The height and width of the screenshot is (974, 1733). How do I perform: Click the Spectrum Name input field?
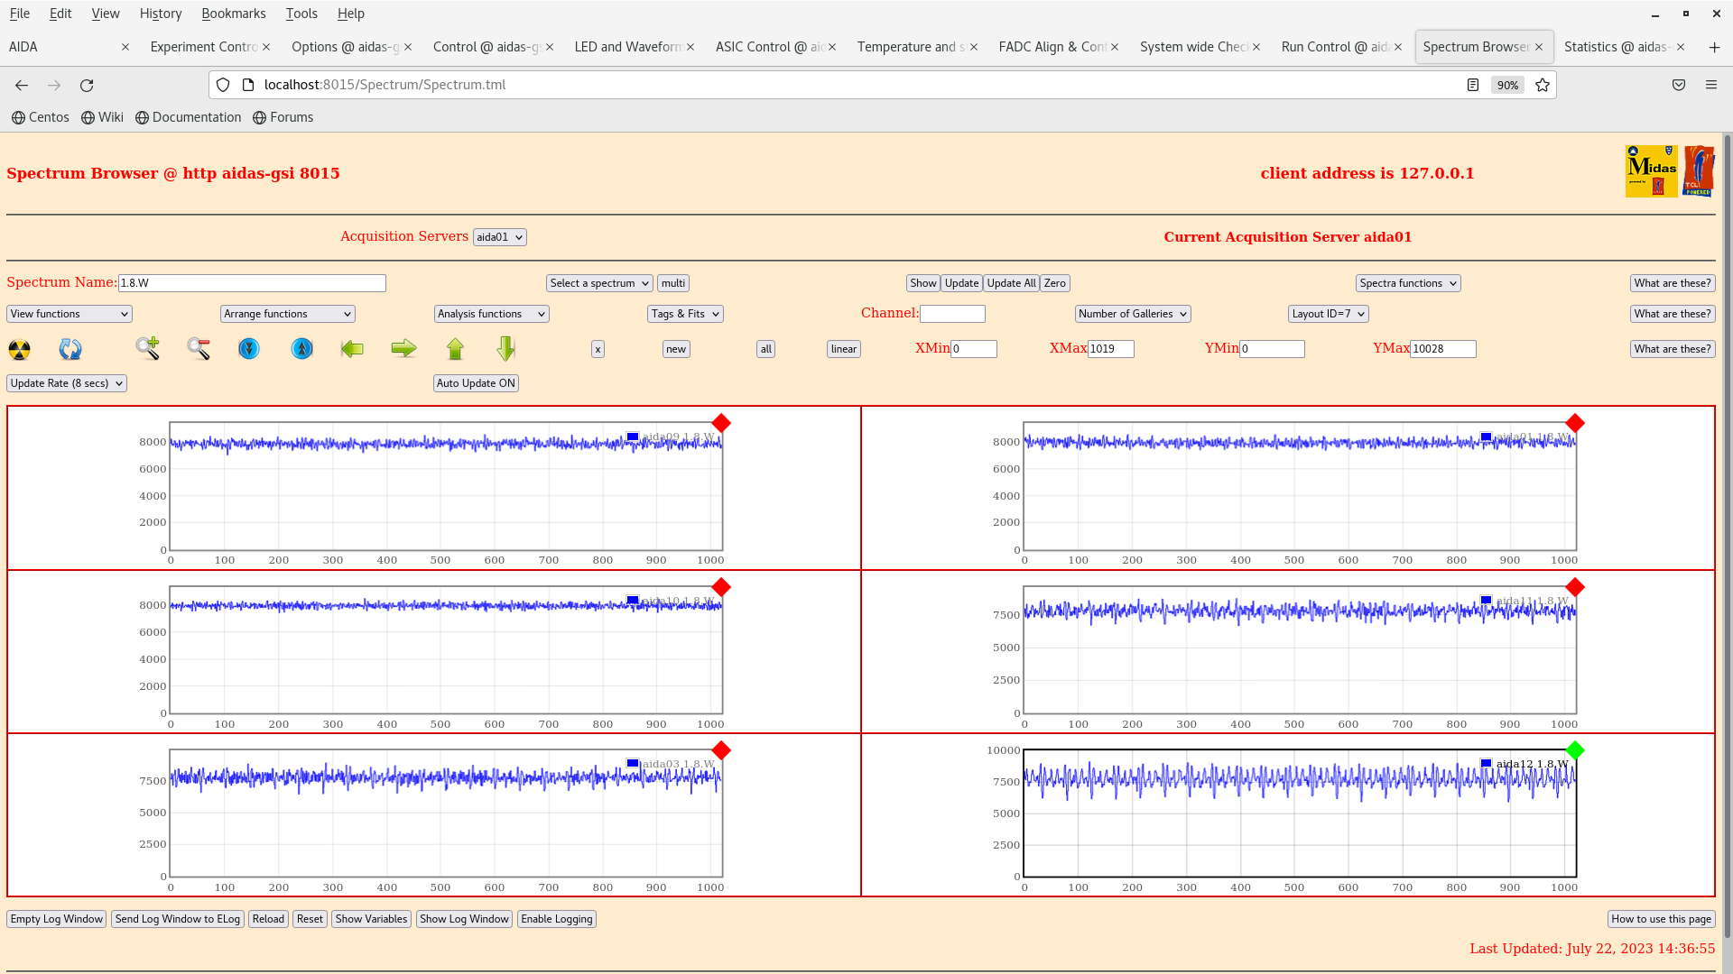pyautogui.click(x=252, y=283)
